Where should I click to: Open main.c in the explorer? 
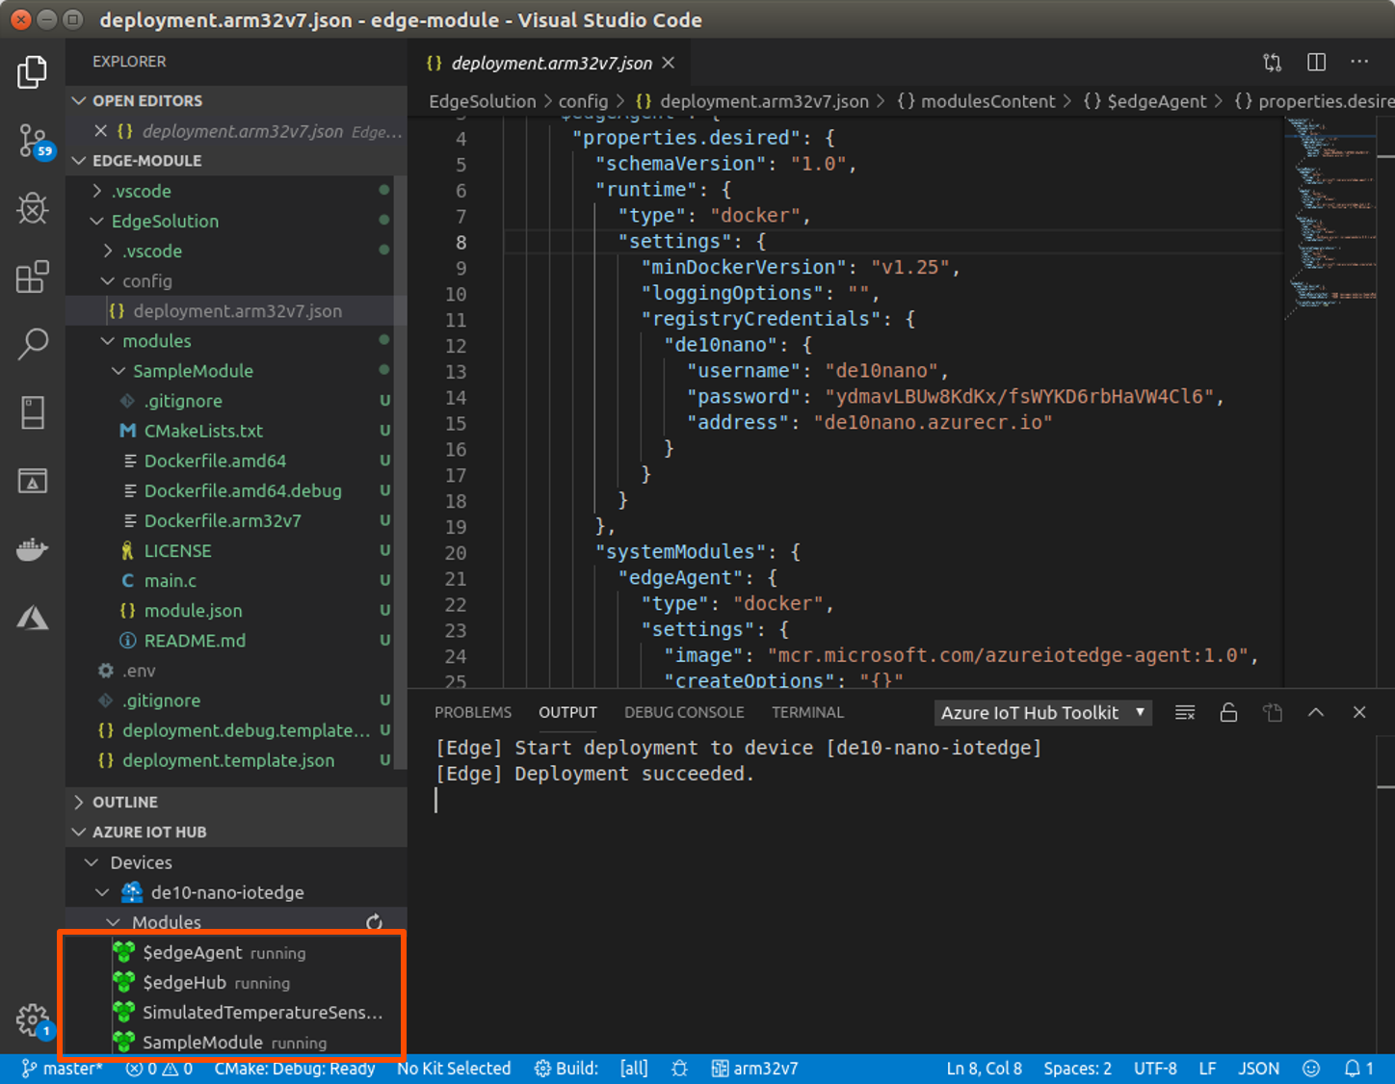click(x=171, y=581)
